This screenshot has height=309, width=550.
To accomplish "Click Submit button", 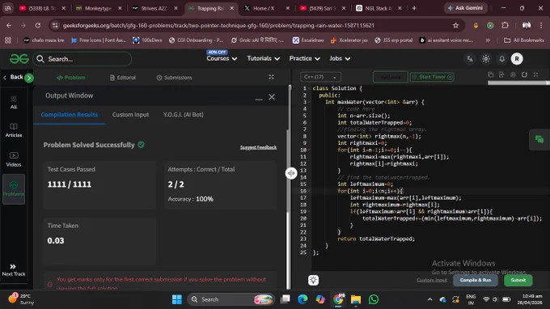I will [518, 280].
